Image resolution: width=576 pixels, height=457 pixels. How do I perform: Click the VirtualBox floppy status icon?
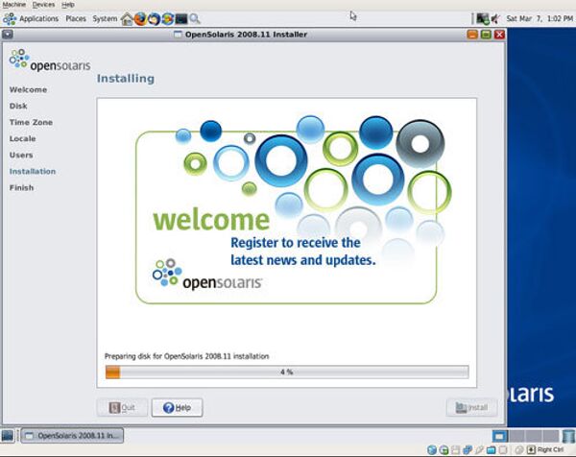455,449
